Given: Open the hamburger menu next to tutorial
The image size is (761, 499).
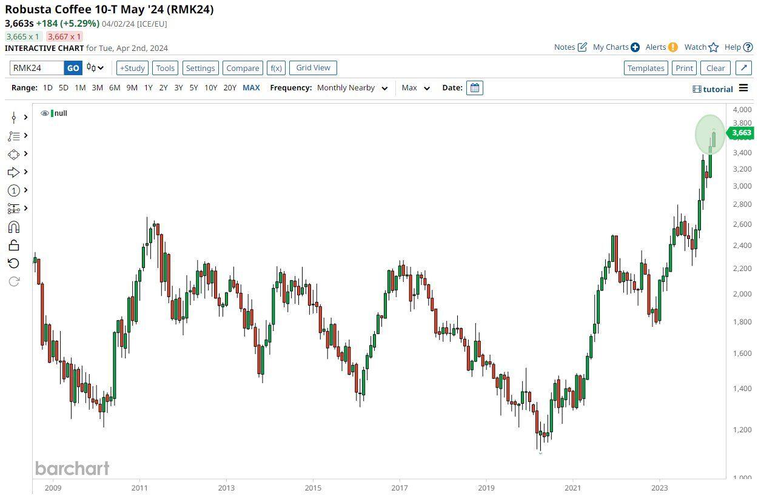Looking at the screenshot, I should (744, 89).
